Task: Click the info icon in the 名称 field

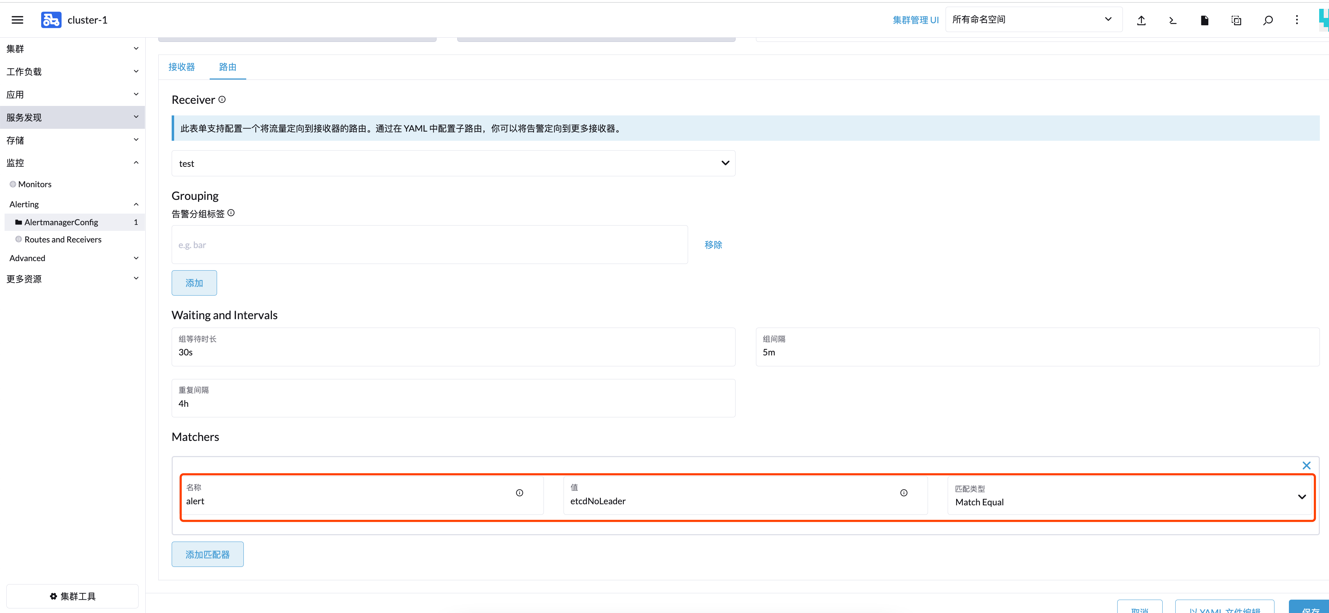Action: [520, 493]
